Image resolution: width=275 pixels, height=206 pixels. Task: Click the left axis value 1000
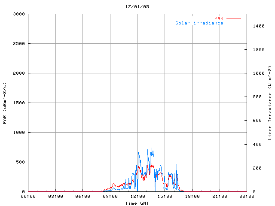pos(19,133)
